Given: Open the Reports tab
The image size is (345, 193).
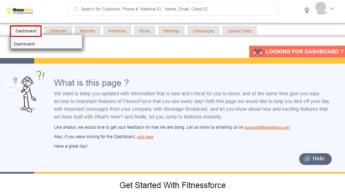Looking at the screenshot, I should 87,31.
